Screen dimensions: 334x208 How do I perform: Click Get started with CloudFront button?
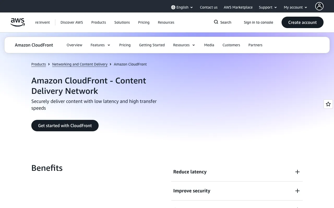pyautogui.click(x=65, y=126)
